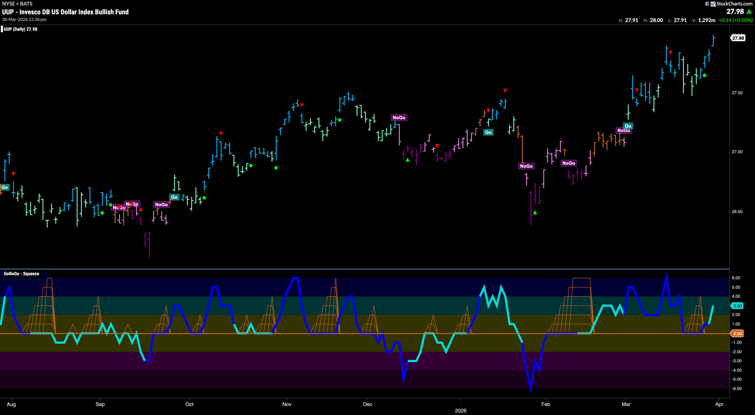Click the NYSE + BATS exchange label
This screenshot has height=415, width=755.
click(x=17, y=4)
